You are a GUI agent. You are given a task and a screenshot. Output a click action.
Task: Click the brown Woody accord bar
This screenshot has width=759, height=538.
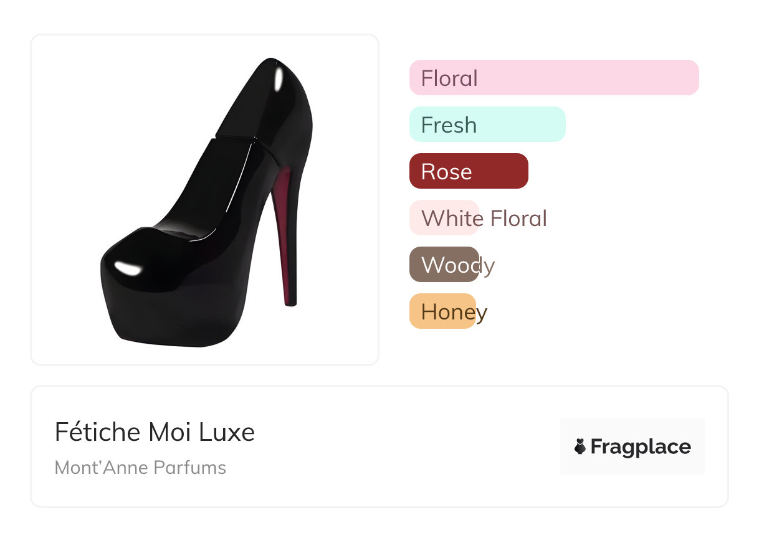[x=444, y=265]
